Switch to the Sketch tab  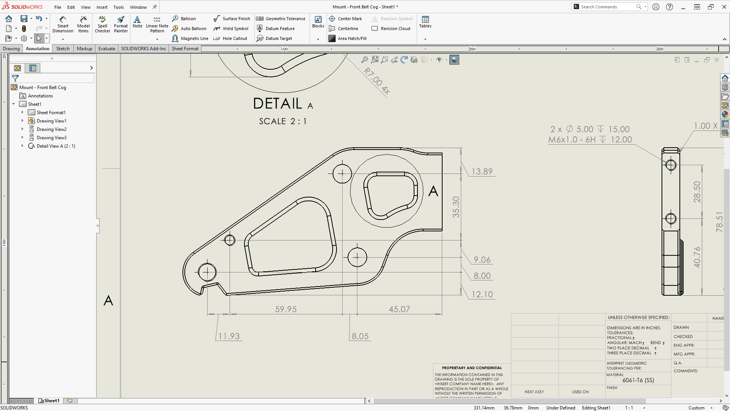click(x=62, y=48)
